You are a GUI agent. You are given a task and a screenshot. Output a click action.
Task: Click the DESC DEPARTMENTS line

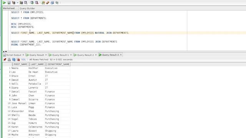pyautogui.click(x=22, y=27)
